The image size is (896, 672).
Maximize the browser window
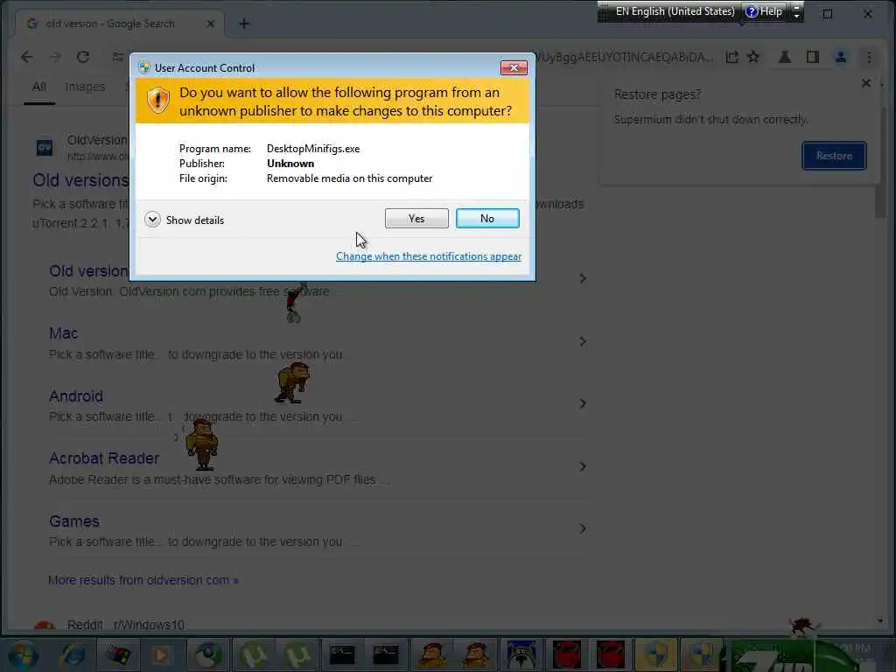(x=828, y=14)
